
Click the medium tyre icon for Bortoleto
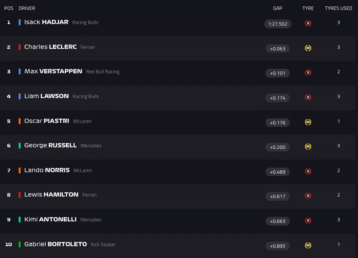308,245
